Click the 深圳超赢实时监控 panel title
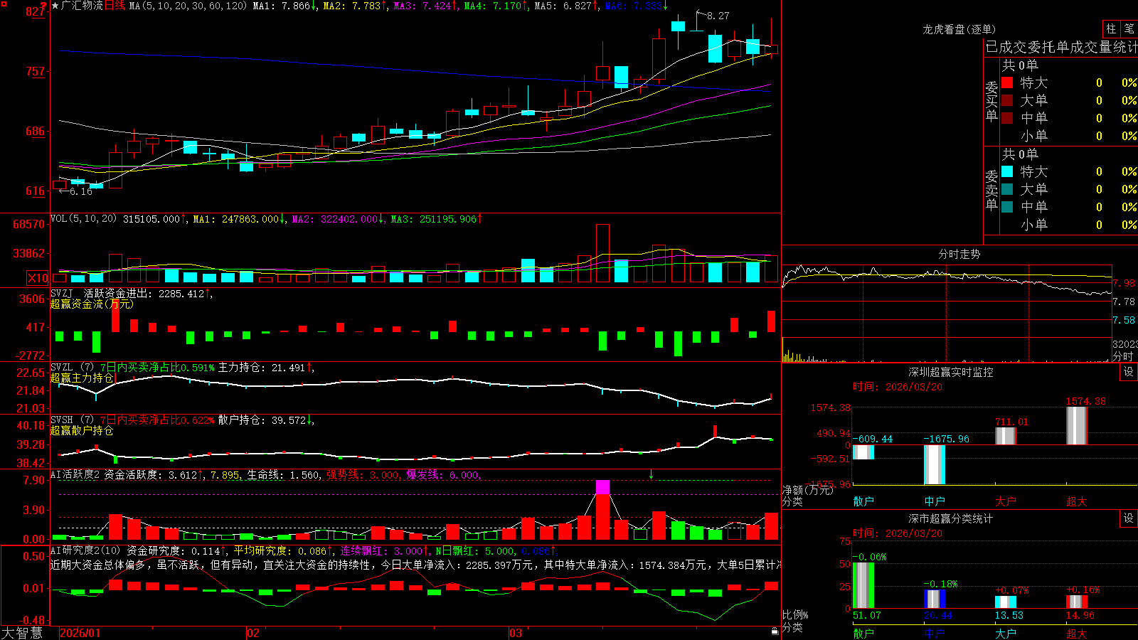 950,372
